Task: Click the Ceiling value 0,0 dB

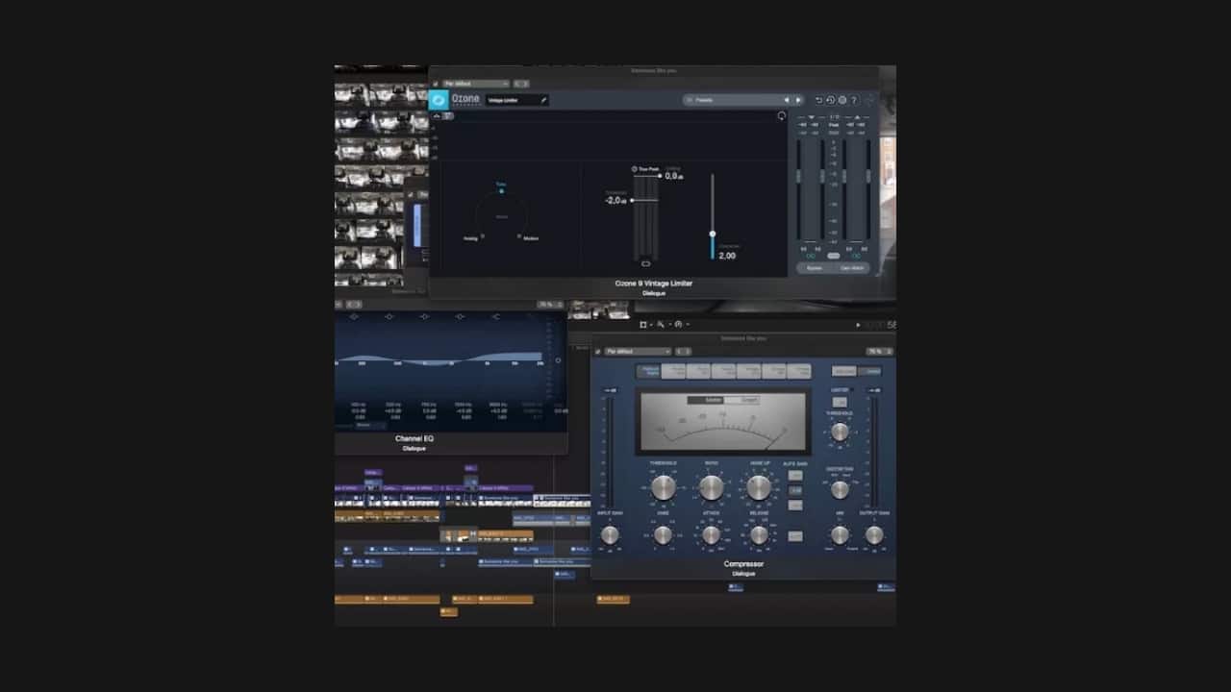Action: coord(673,176)
